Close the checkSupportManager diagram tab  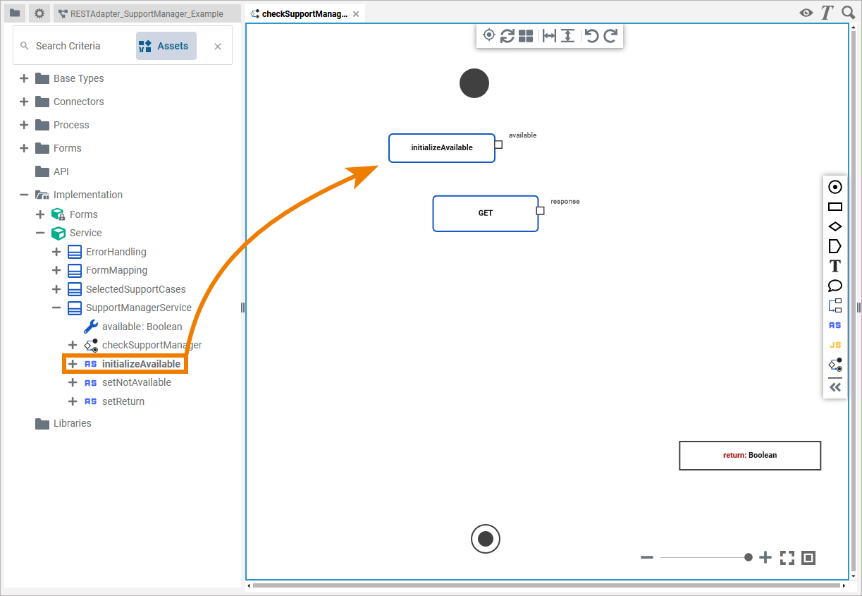coord(356,14)
